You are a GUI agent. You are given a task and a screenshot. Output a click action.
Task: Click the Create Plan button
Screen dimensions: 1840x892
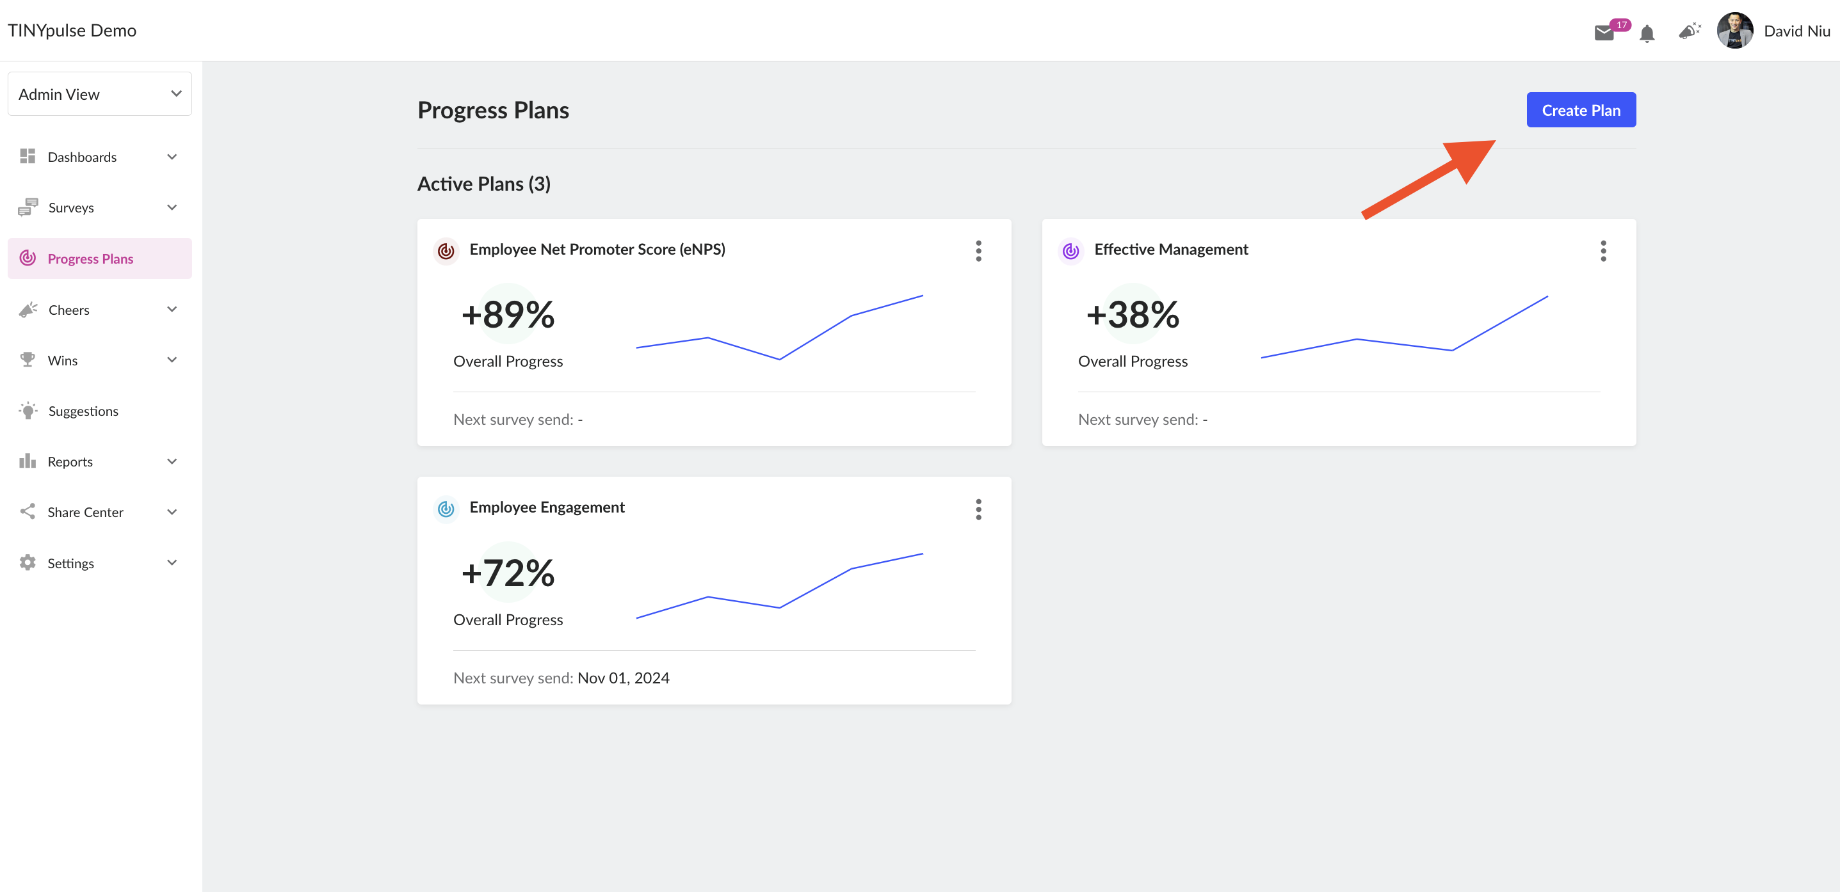(1581, 110)
